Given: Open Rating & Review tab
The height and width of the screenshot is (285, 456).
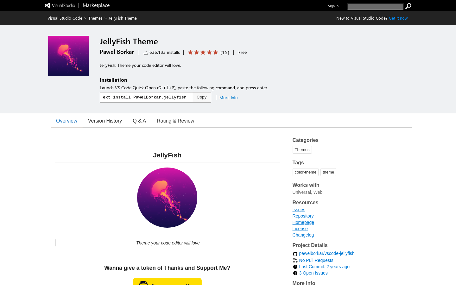Looking at the screenshot, I should [x=175, y=121].
